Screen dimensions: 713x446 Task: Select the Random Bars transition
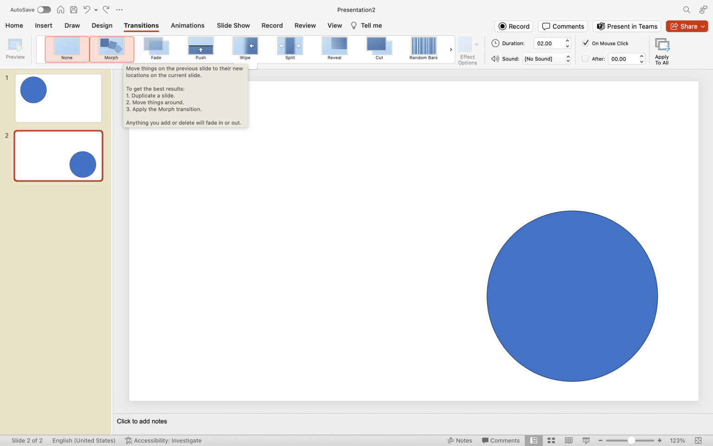point(423,49)
